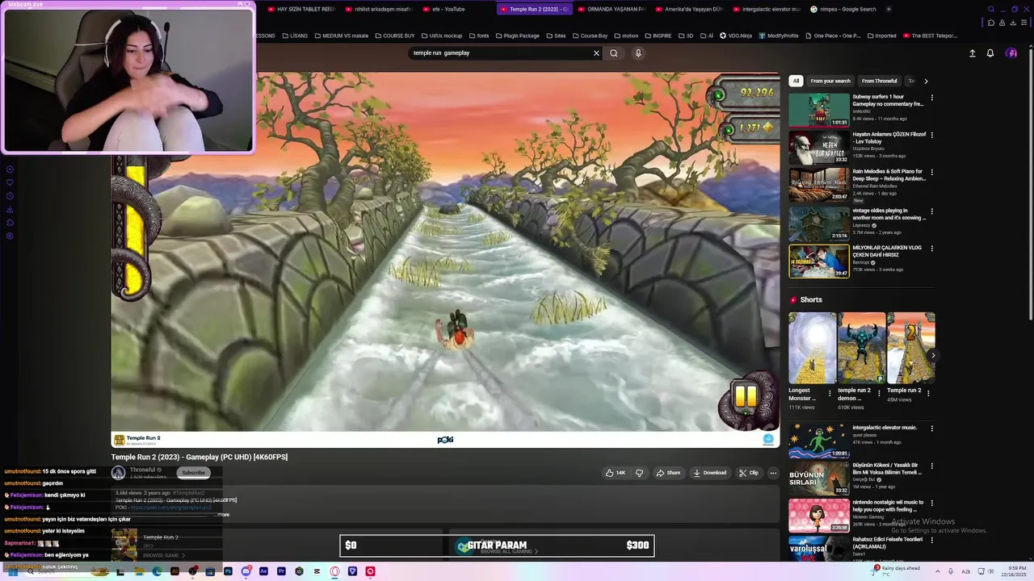Select the 'All' filter chip
Viewport: 1034px width, 581px height.
796,81
